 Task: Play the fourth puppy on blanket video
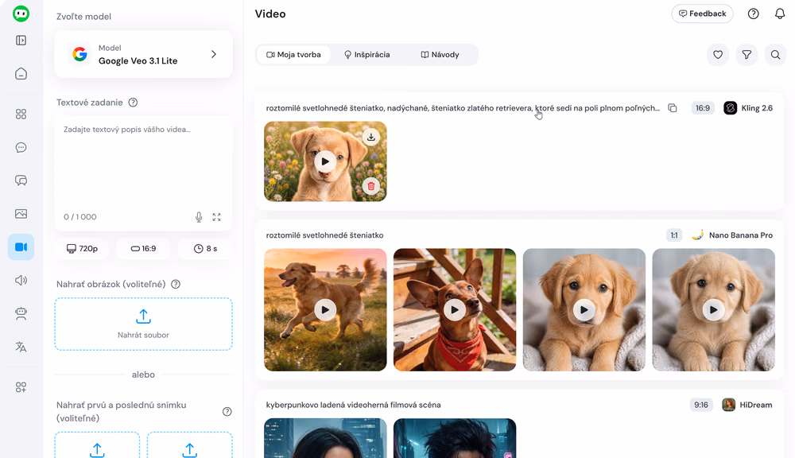[713, 310]
